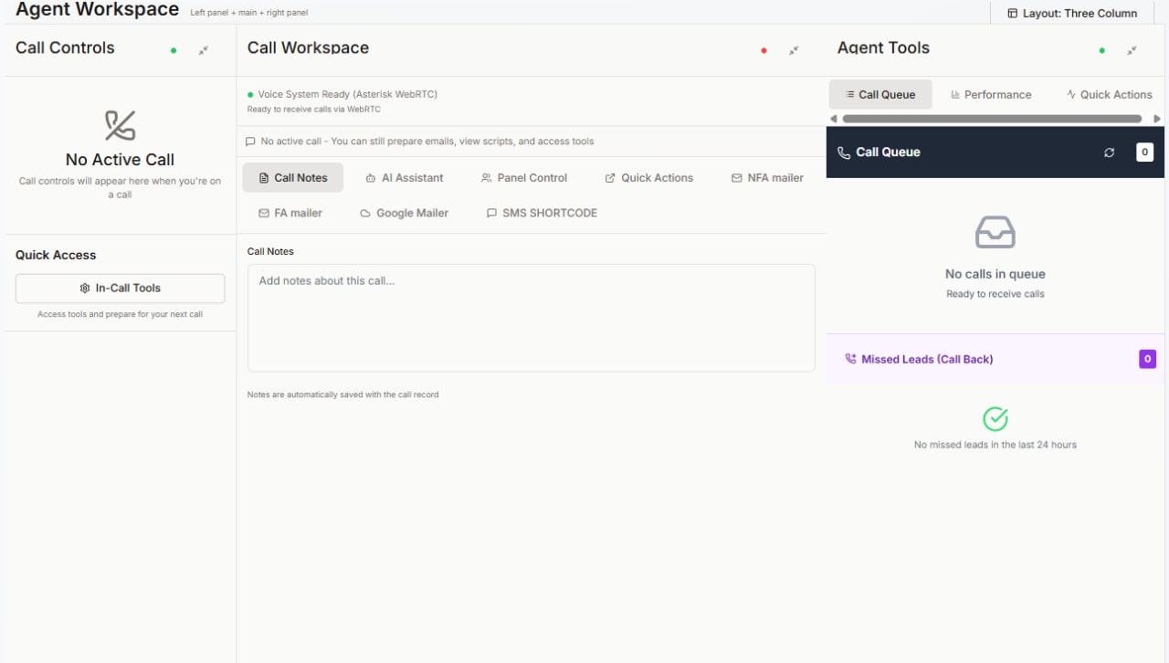The width and height of the screenshot is (1169, 663).
Task: Click the red status dot in Call Workspace
Action: click(x=764, y=50)
